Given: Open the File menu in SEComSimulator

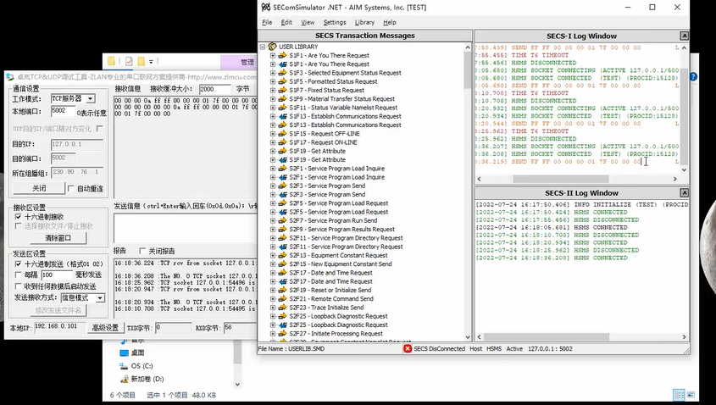Looking at the screenshot, I should pyautogui.click(x=267, y=22).
